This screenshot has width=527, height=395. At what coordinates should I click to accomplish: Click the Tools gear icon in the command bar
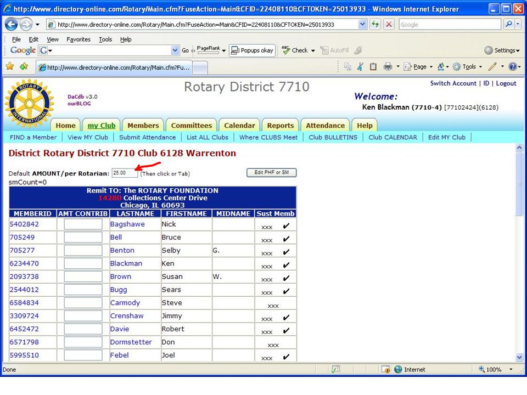point(456,66)
